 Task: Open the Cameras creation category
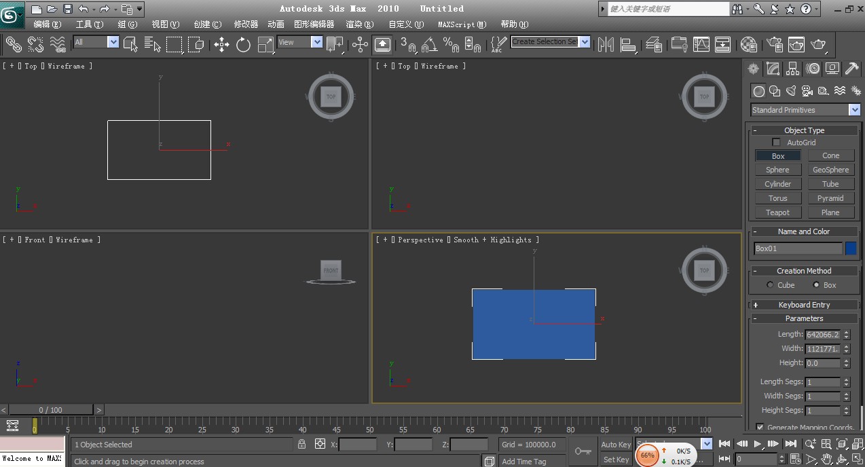808,90
